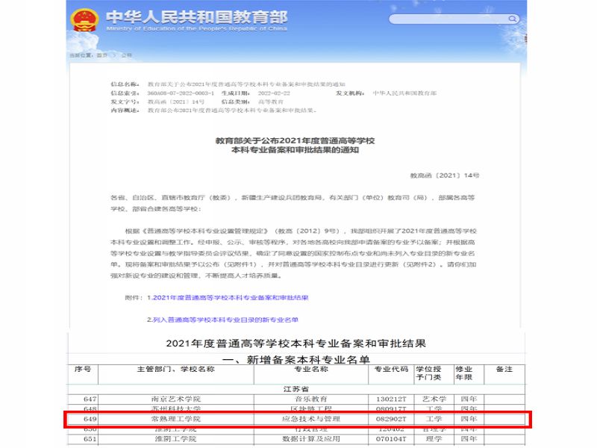Open the 首页 breadcrumb link
The image size is (597, 448).
(x=102, y=55)
